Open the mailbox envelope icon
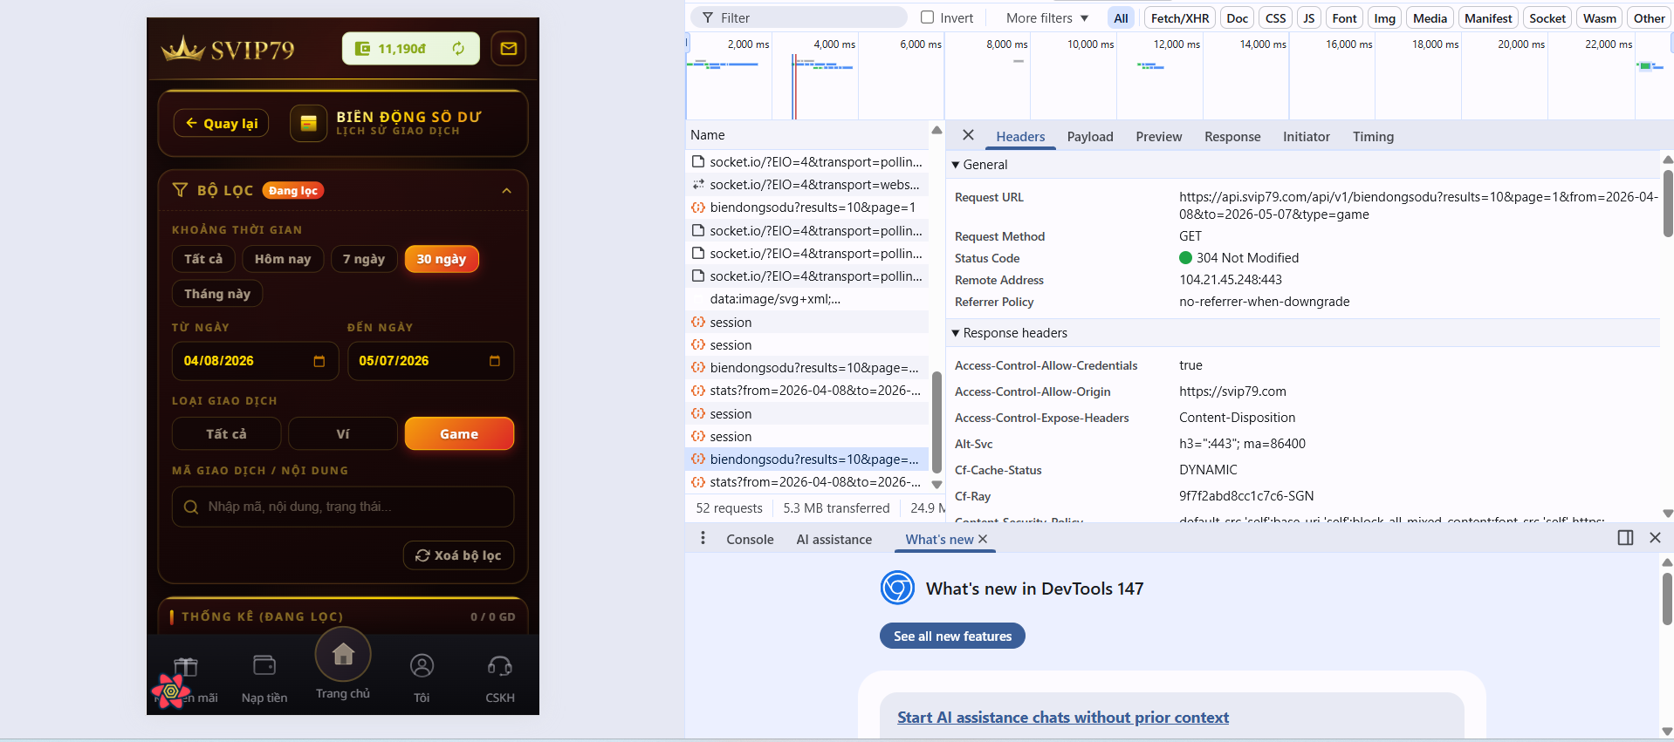1674x742 pixels. pos(509,49)
